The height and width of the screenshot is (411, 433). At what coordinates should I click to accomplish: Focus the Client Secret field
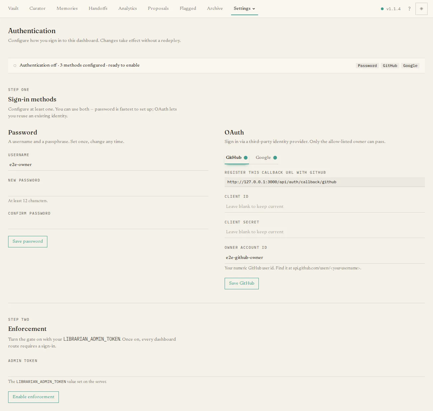click(x=325, y=232)
